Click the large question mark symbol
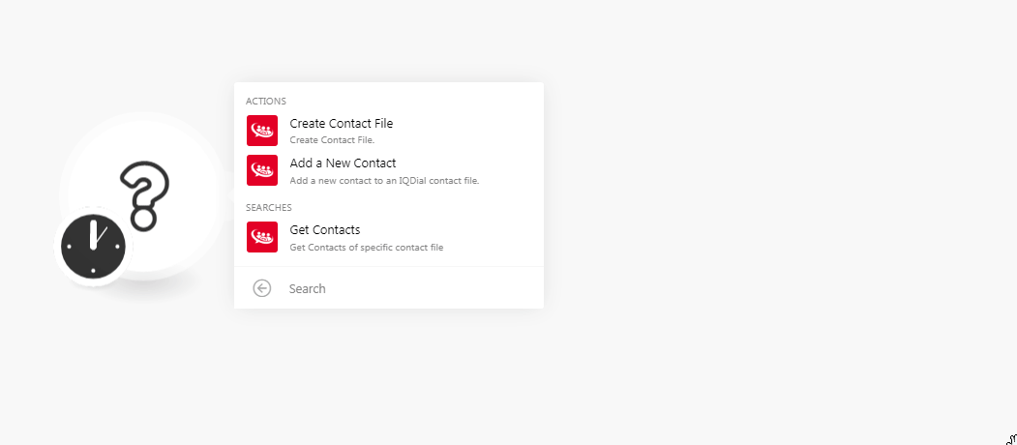 (144, 195)
